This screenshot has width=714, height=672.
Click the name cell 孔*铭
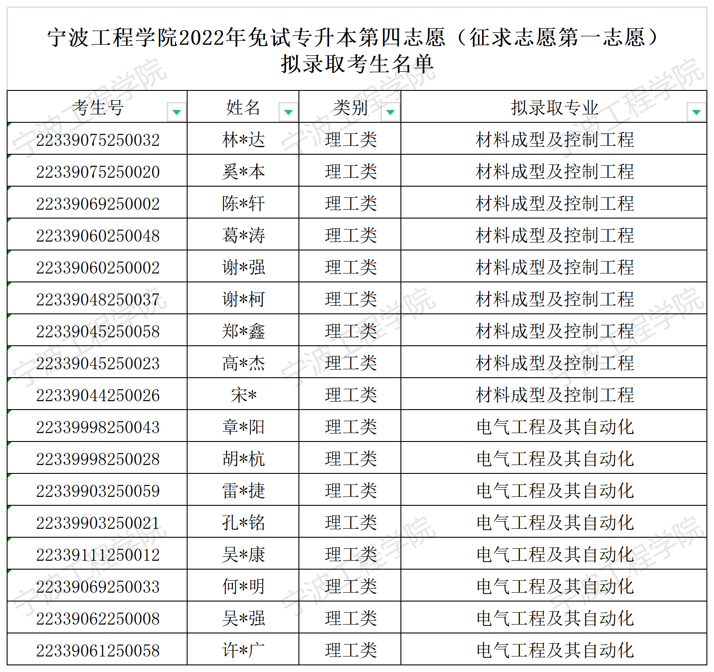point(243,522)
